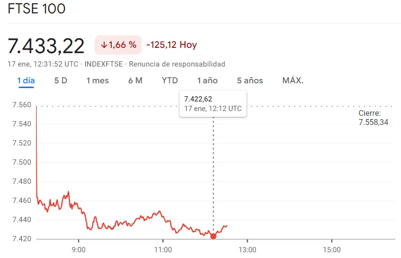Select the YTD tab
Image resolution: width=401 pixels, height=258 pixels.
(x=170, y=80)
